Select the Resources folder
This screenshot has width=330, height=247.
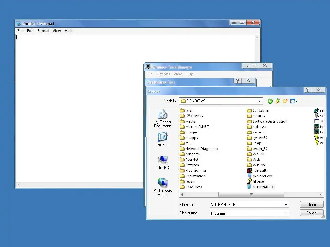point(191,187)
